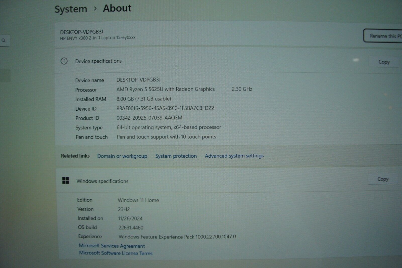The width and height of the screenshot is (402, 268).
Task: Open Microsoft Software License Terms link
Action: point(116,253)
